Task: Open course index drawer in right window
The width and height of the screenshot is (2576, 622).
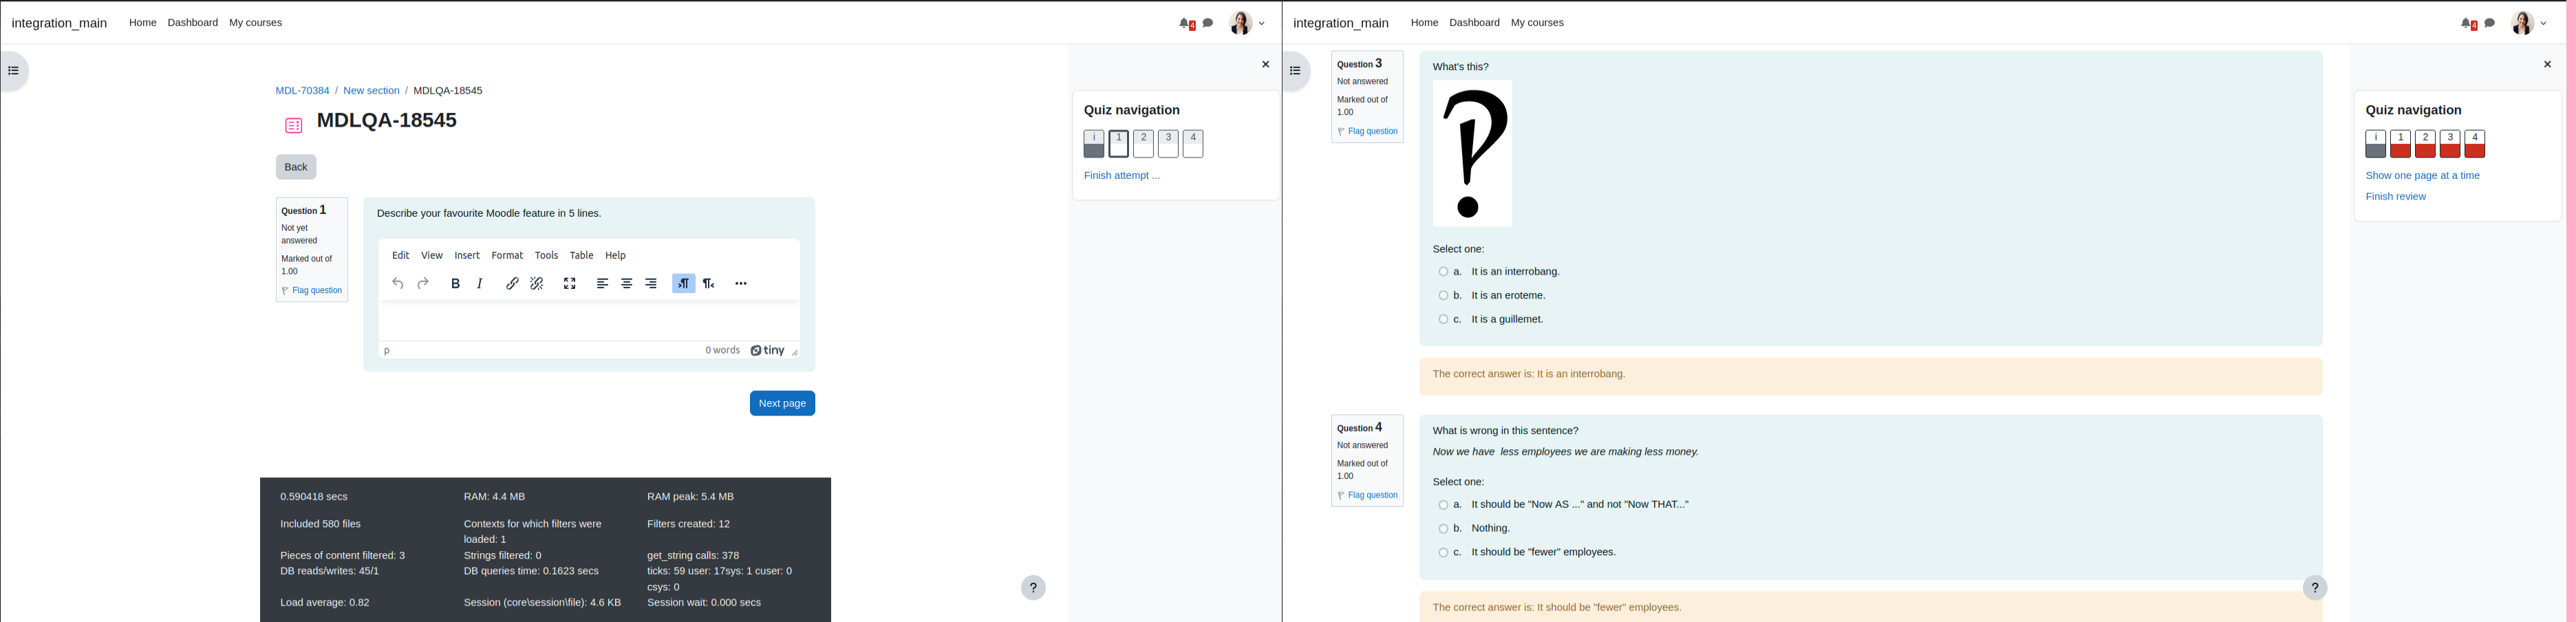Action: [x=1296, y=71]
